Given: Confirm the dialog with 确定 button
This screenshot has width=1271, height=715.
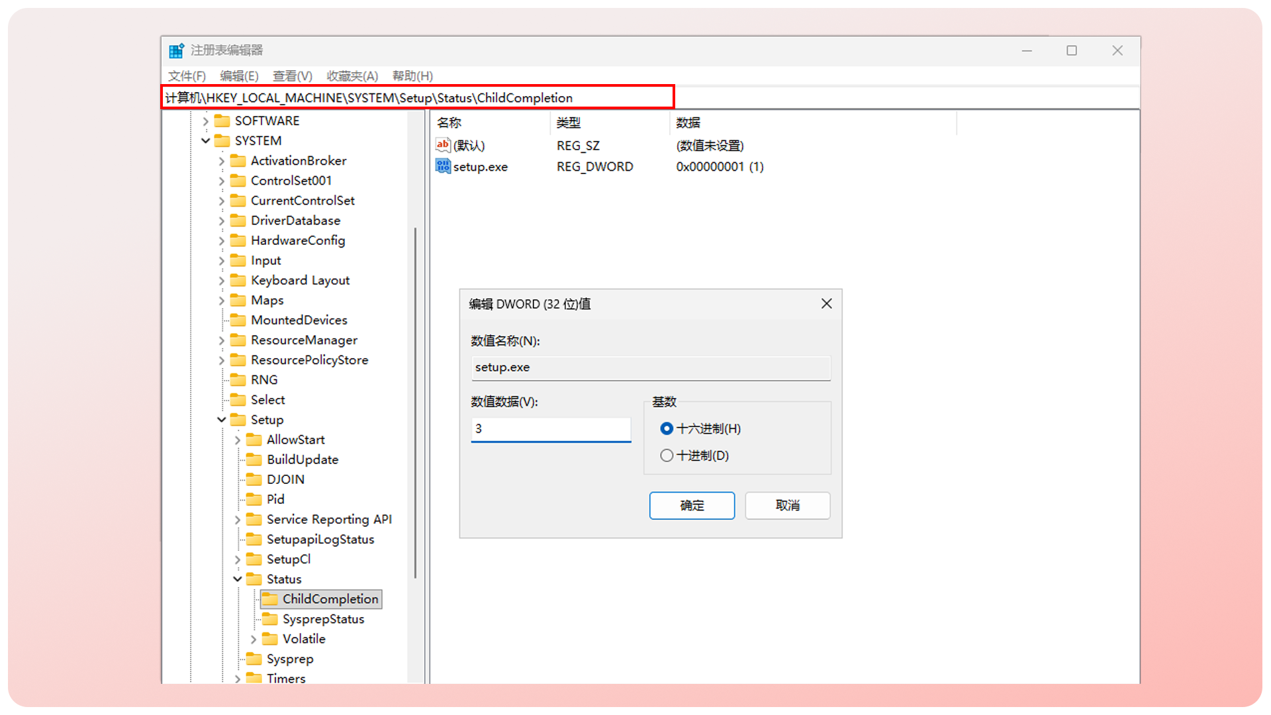Looking at the screenshot, I should click(x=692, y=506).
